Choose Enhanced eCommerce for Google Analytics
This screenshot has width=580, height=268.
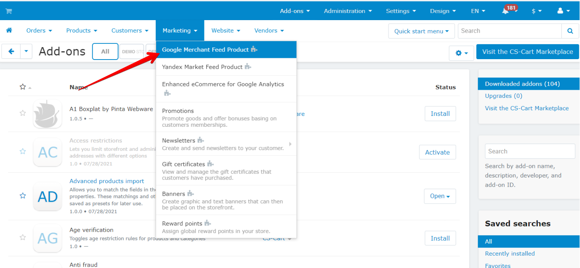point(226,89)
